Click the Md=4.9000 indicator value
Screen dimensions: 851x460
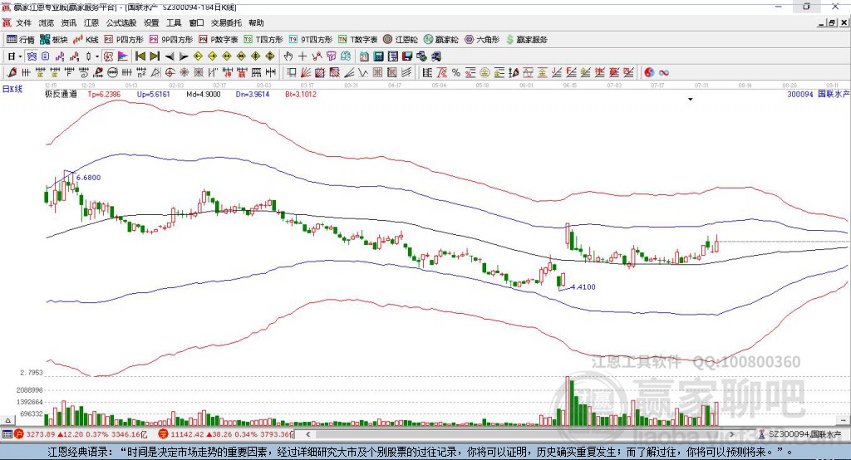204,95
